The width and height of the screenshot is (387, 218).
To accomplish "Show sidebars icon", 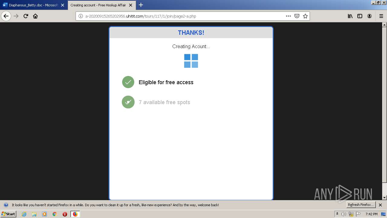I will (x=360, y=16).
